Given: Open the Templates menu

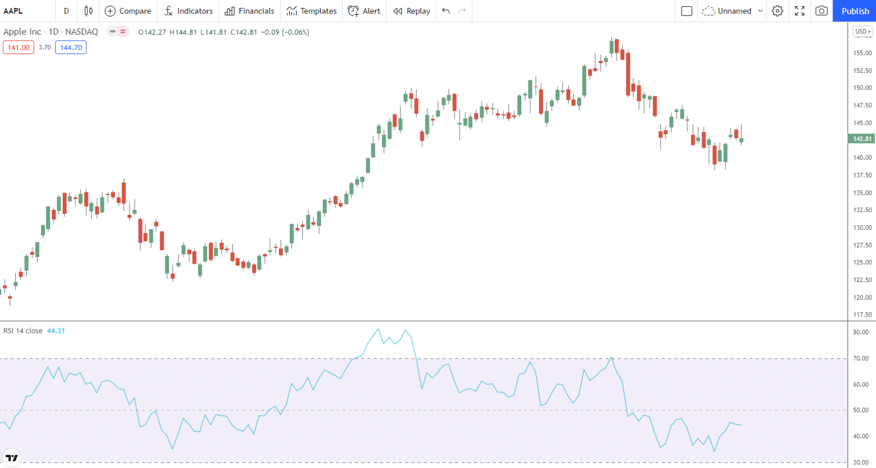Looking at the screenshot, I should (311, 11).
